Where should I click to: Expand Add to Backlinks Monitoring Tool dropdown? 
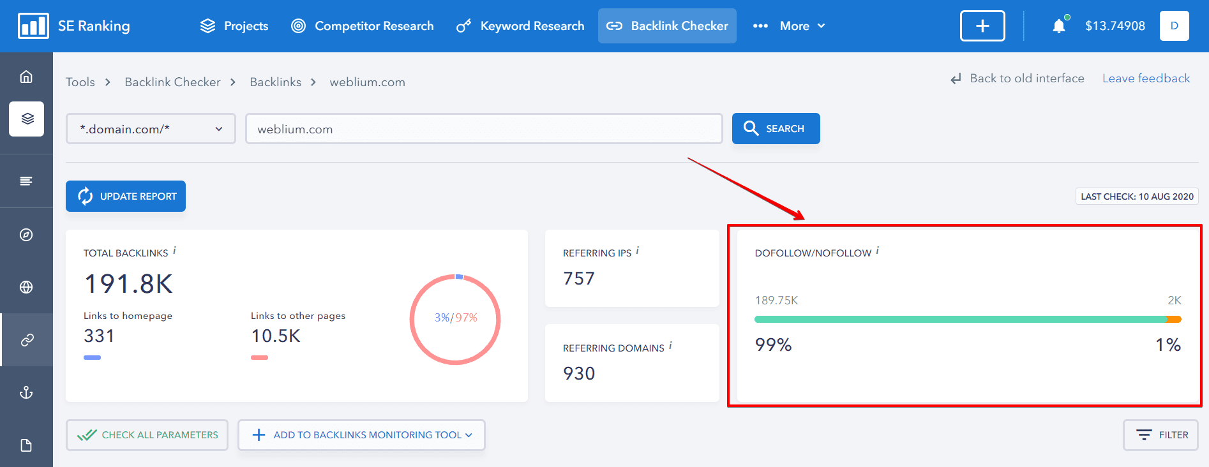[x=361, y=435]
